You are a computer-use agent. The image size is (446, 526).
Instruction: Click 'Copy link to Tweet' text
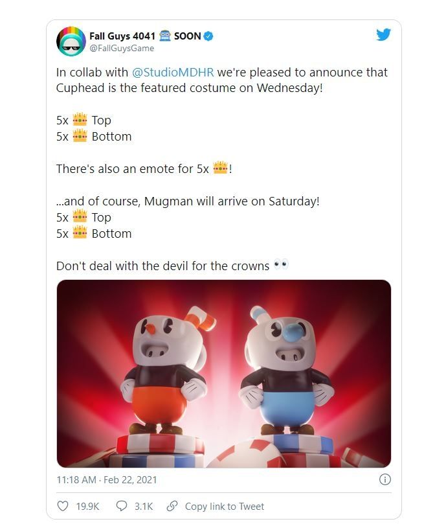(x=225, y=506)
